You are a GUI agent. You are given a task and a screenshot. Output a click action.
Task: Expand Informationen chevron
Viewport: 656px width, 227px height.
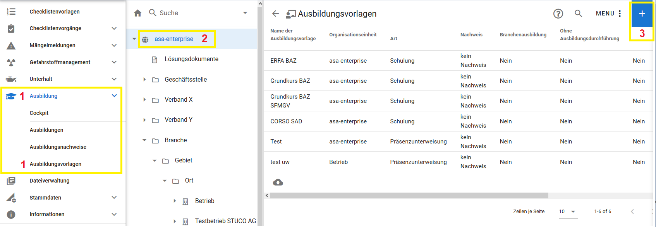[x=114, y=215]
